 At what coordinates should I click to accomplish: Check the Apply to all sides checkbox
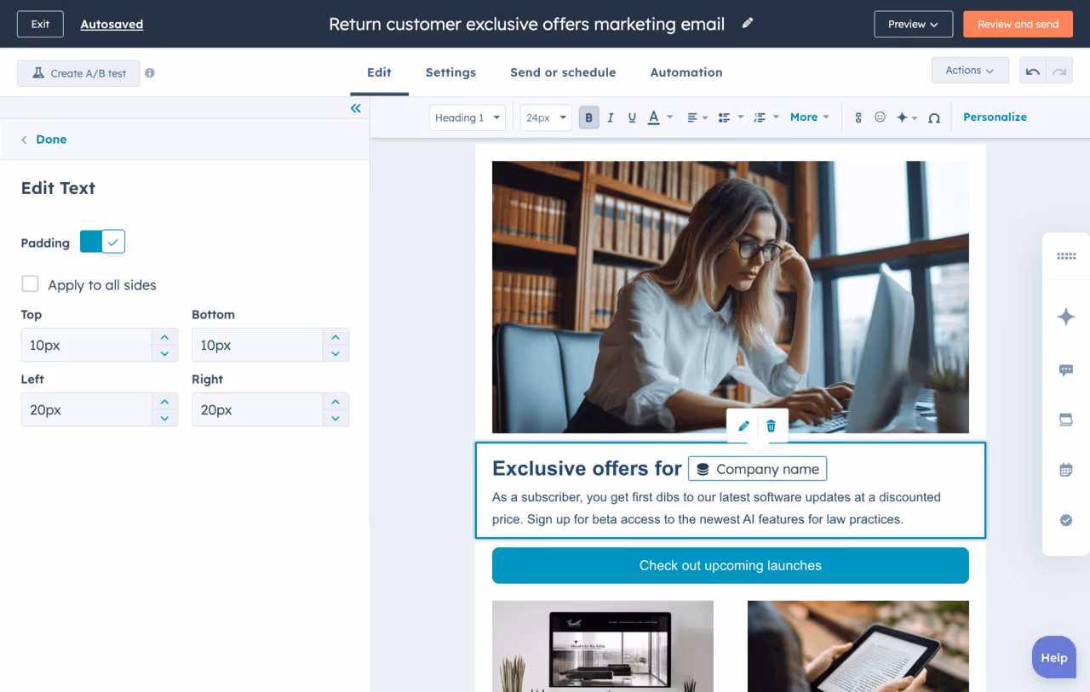click(30, 283)
